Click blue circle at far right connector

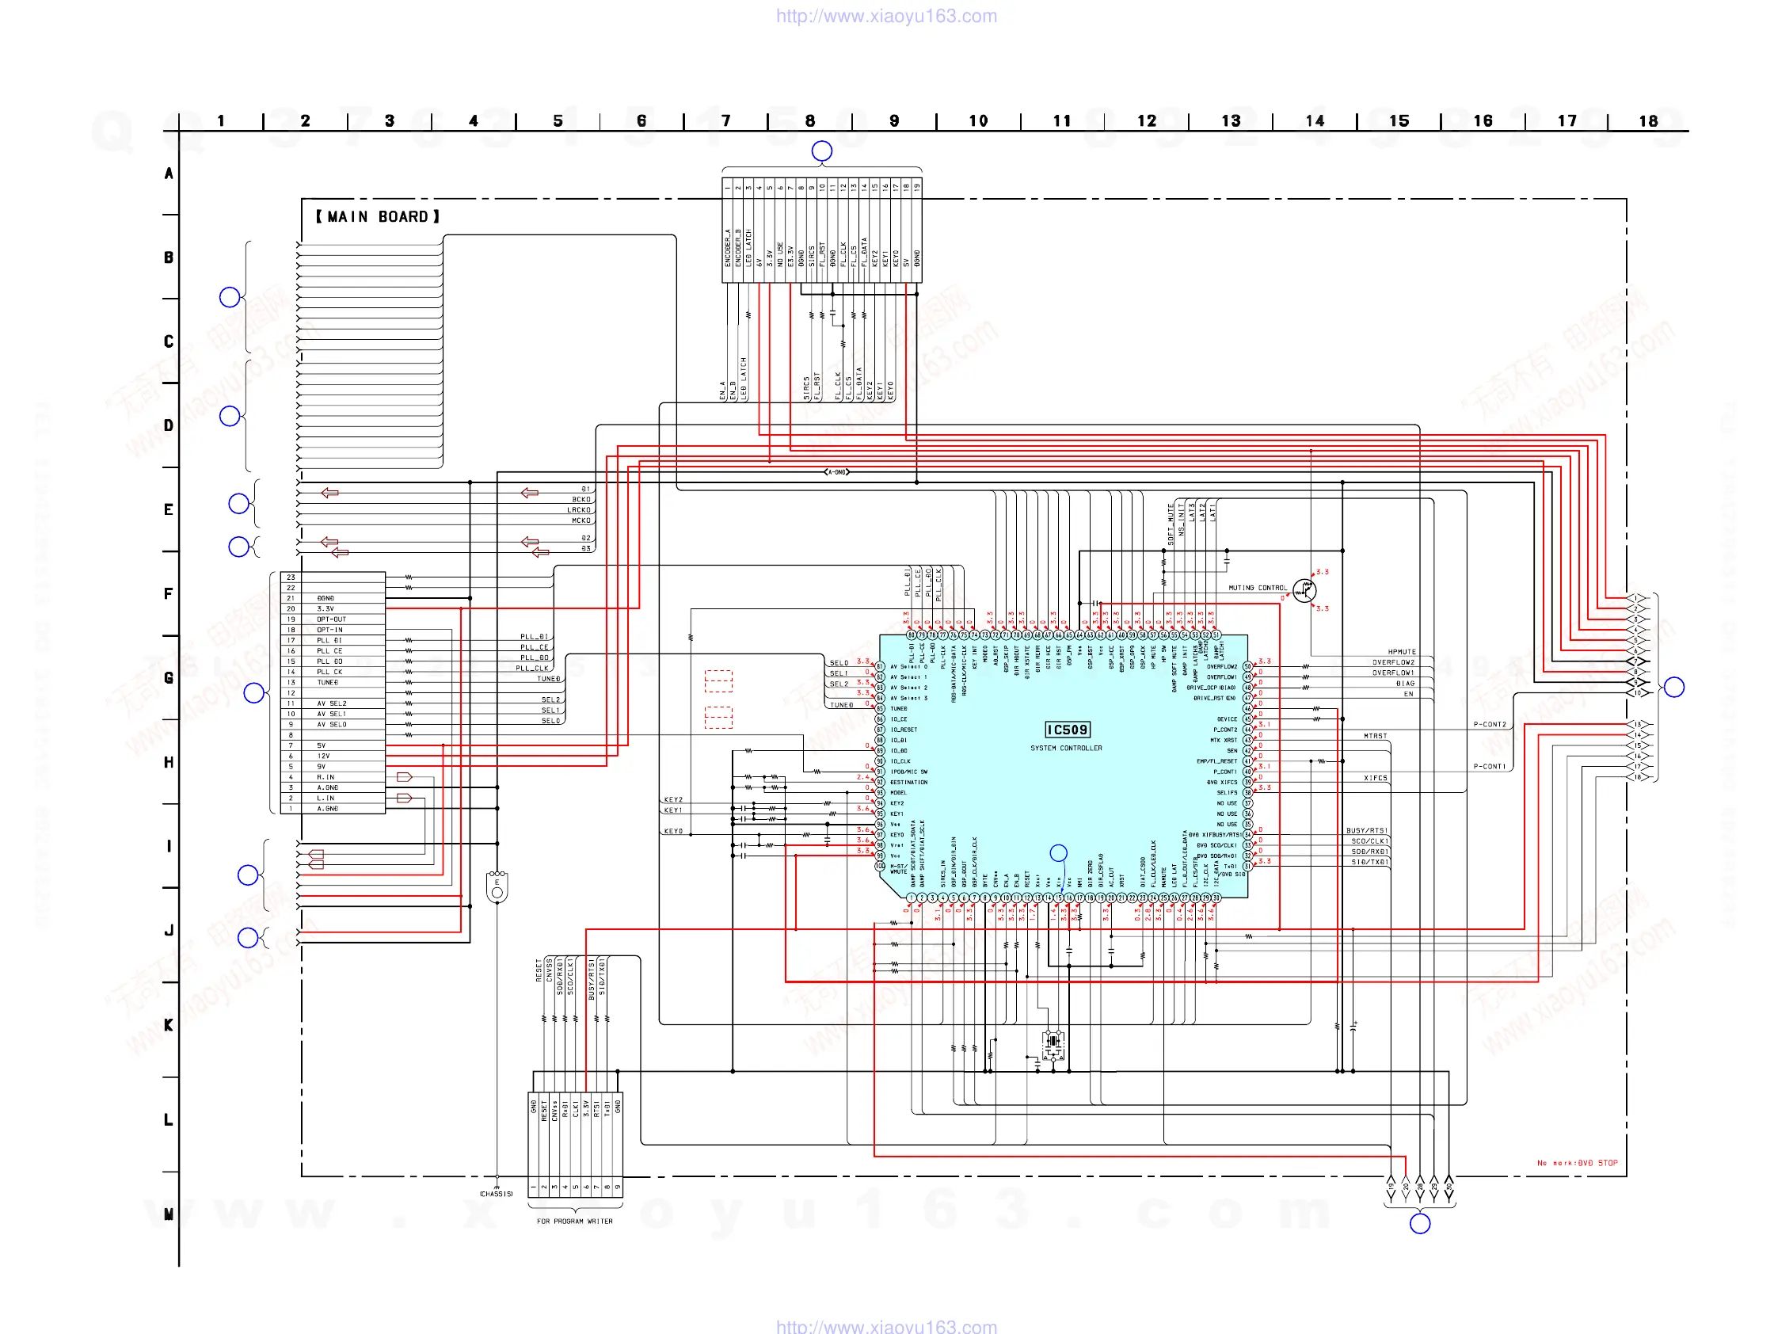coord(1673,688)
